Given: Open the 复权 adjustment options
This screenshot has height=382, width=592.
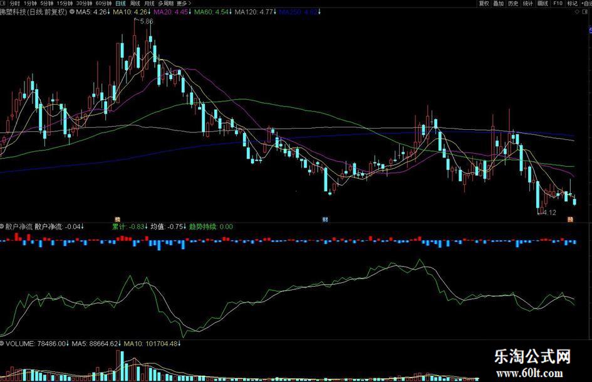Looking at the screenshot, I should 484,3.
